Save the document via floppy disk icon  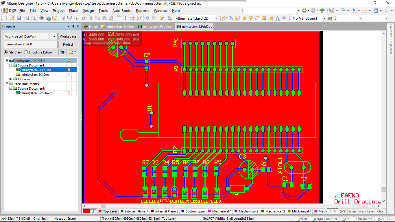click(x=19, y=18)
